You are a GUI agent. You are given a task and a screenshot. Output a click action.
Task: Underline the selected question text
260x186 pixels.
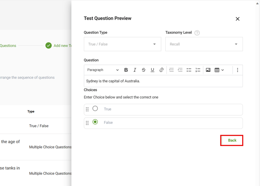click(153, 70)
